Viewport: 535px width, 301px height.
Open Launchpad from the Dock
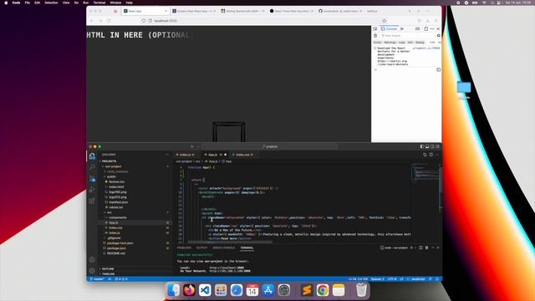pos(221,290)
